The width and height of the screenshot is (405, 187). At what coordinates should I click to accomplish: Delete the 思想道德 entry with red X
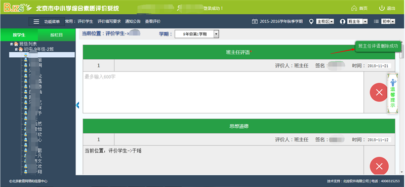pyautogui.click(x=379, y=166)
